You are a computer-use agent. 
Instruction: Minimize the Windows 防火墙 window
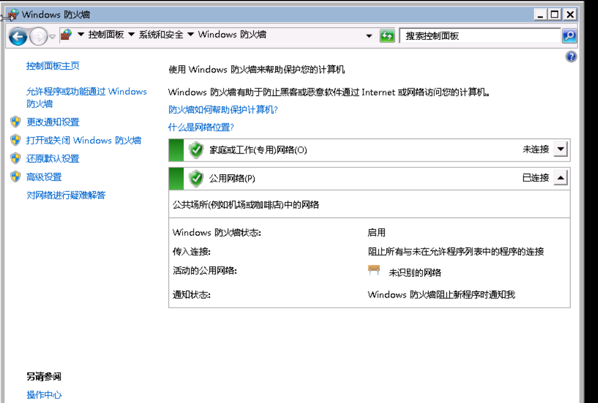[540, 15]
